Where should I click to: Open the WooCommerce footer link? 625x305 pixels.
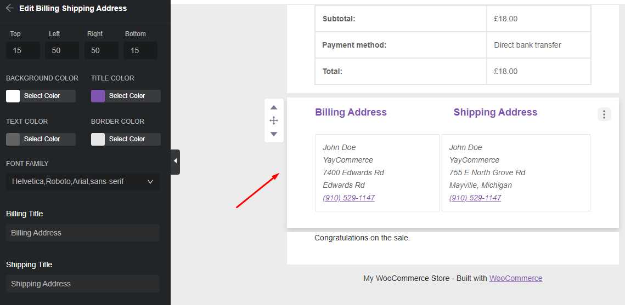click(x=516, y=278)
